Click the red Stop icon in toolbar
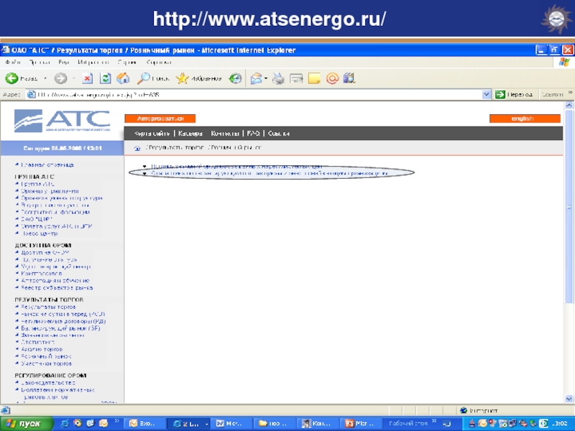575x431 pixels. (x=88, y=78)
